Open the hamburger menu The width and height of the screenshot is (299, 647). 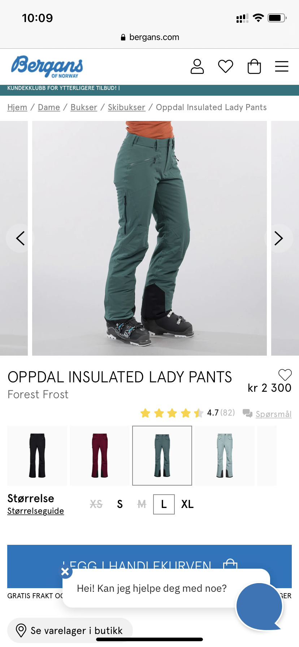(x=282, y=66)
